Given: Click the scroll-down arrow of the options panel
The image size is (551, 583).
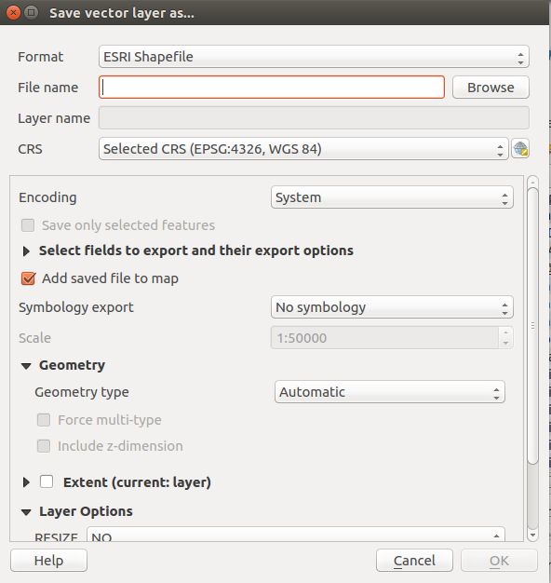Looking at the screenshot, I should coord(532,535).
